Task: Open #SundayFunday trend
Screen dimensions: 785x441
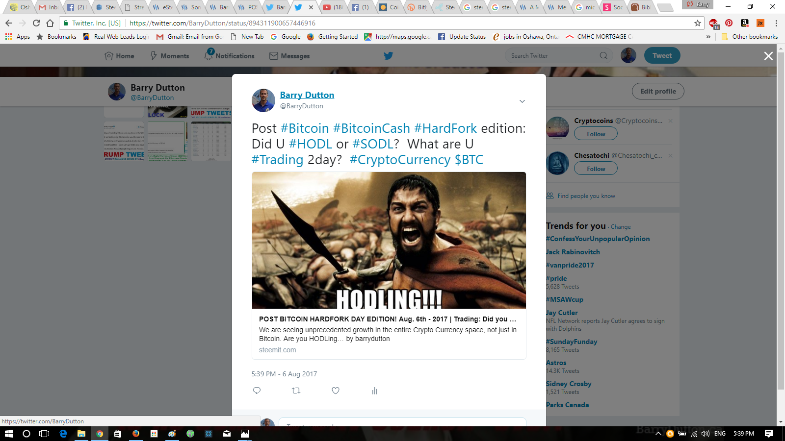Action: click(572, 342)
